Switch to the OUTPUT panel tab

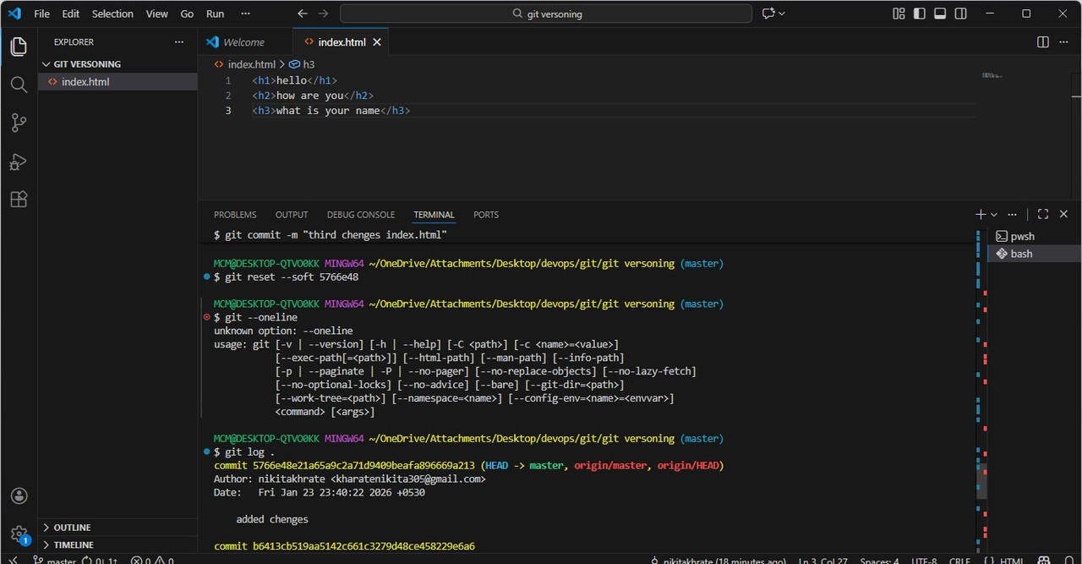tap(292, 215)
